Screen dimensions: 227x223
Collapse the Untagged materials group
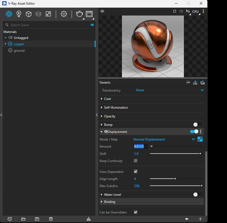click(5, 38)
